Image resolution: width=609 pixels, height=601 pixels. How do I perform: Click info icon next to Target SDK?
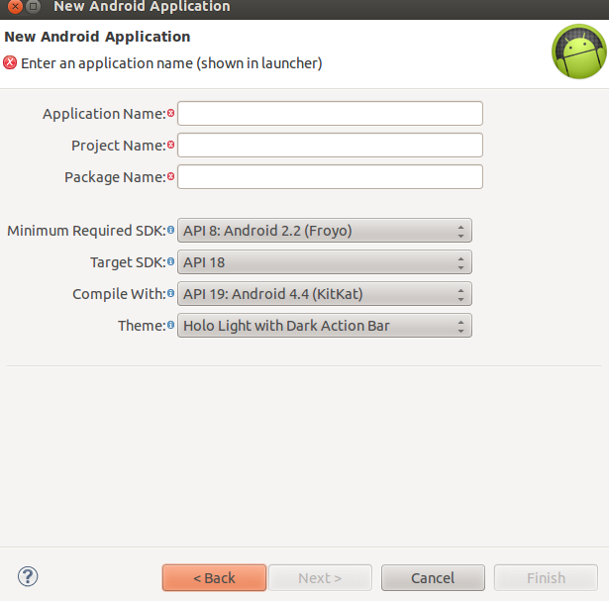point(170,262)
